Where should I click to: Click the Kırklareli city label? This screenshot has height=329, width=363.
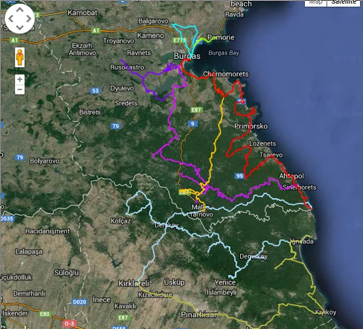coord(132,284)
